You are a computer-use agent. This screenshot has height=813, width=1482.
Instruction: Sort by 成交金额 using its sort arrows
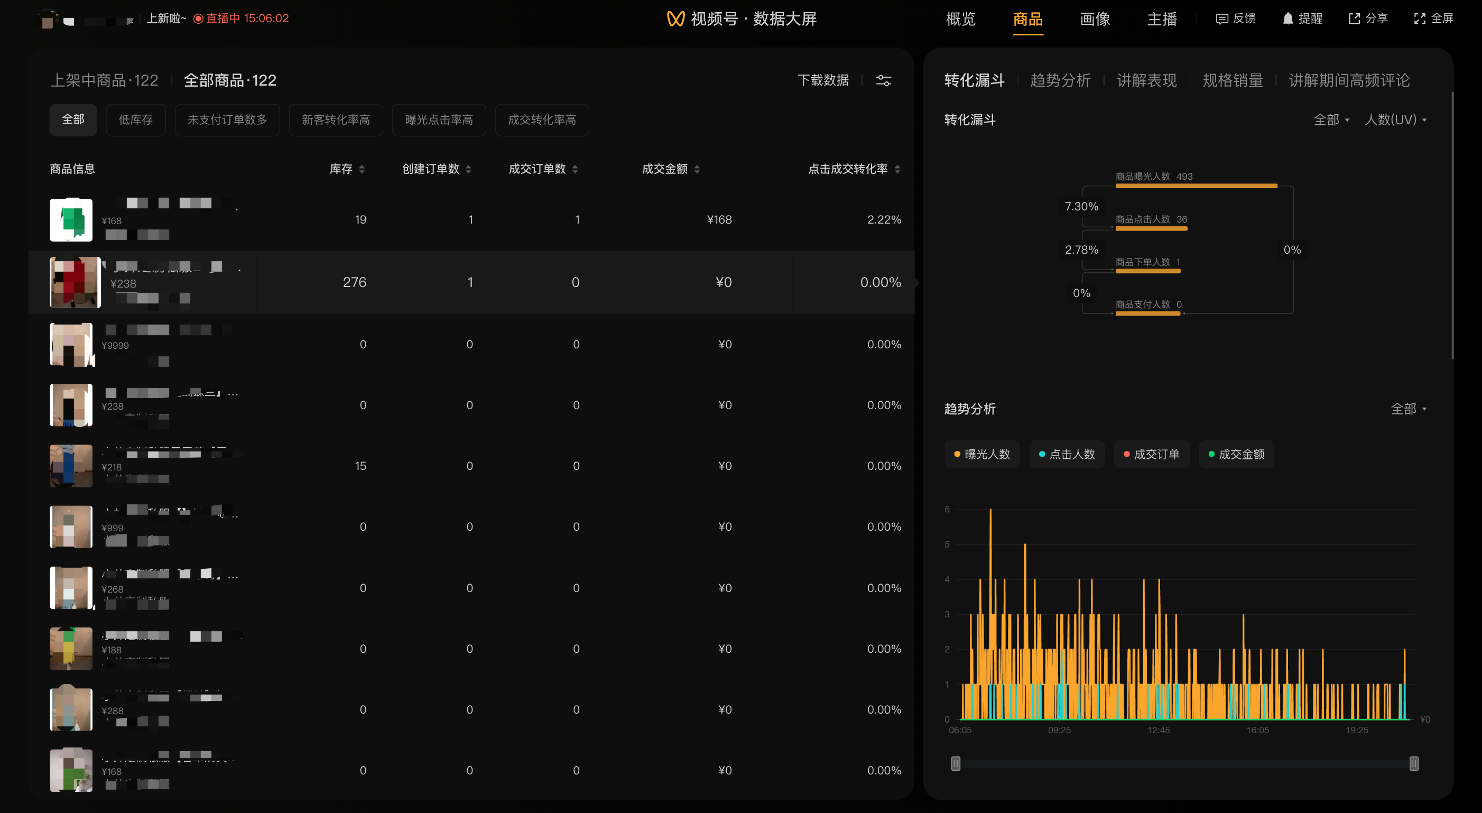coord(697,169)
